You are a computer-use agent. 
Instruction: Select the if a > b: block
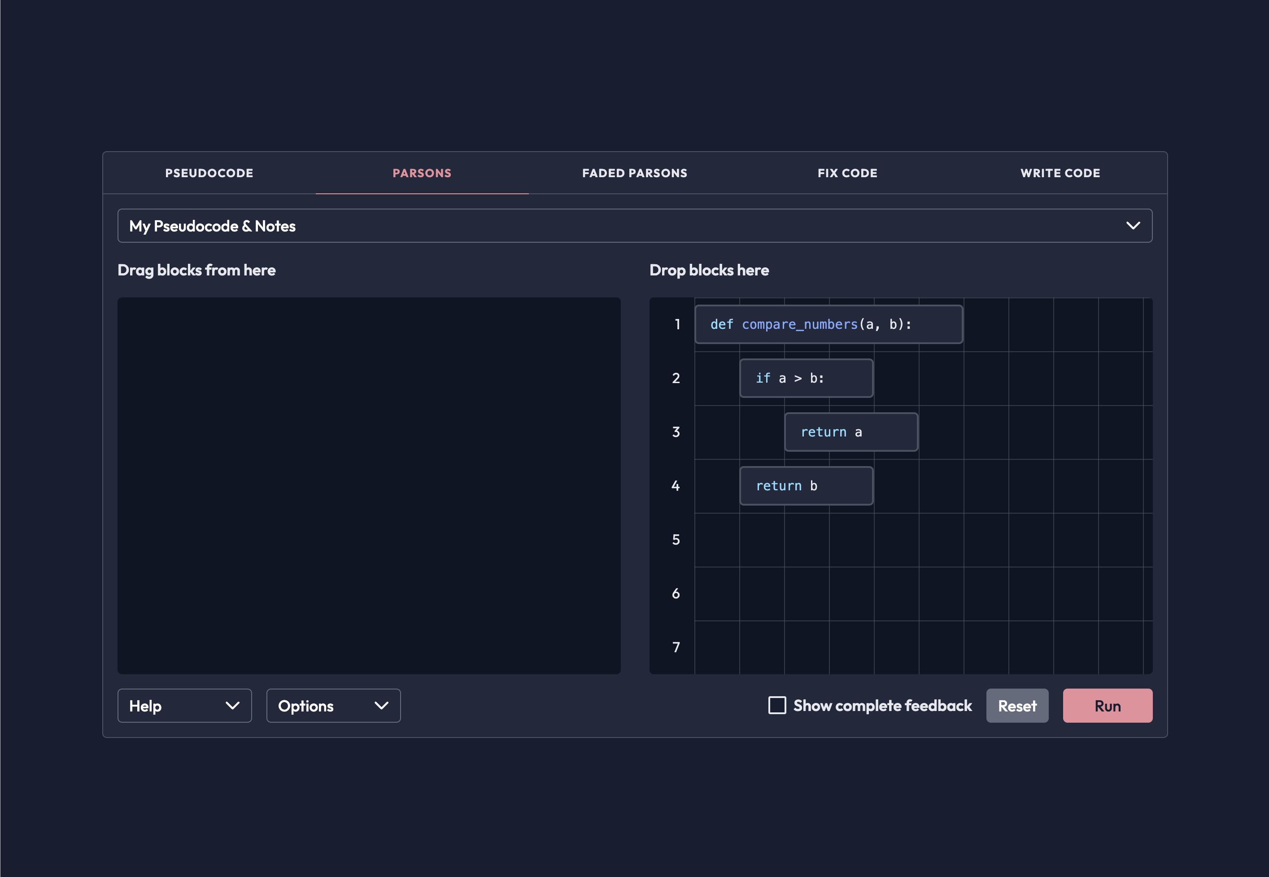coord(806,379)
